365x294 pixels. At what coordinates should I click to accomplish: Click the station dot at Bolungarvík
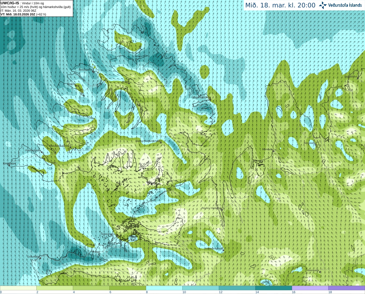pyautogui.click(x=93, y=71)
